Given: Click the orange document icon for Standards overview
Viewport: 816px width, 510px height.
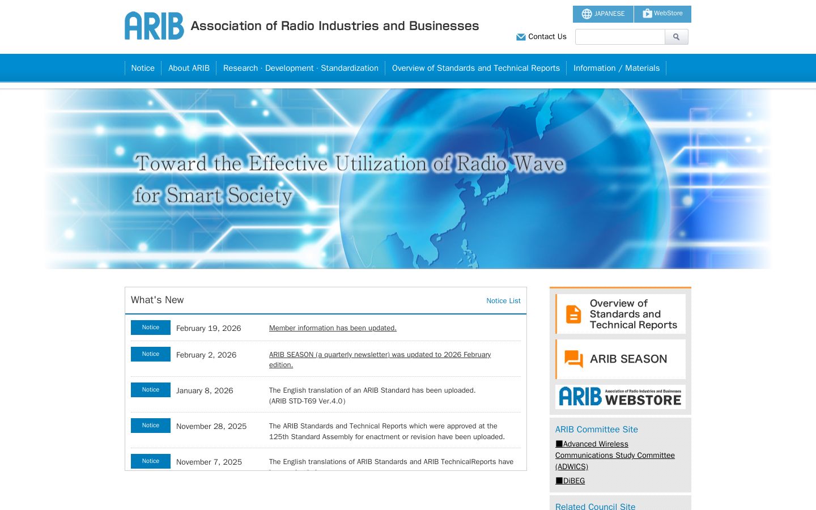Looking at the screenshot, I should tap(573, 314).
